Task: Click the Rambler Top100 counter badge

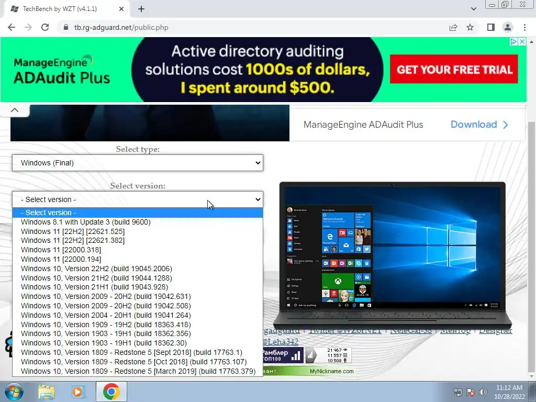Action: point(283,355)
